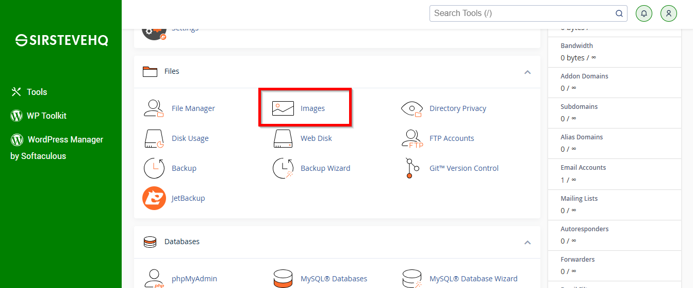Viewport: 693px width, 288px height.
Task: Click the Databases section heading
Action: pyautogui.click(x=182, y=242)
